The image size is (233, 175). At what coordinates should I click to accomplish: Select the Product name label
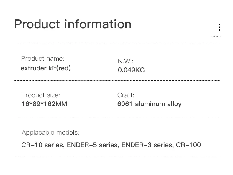[42, 59]
